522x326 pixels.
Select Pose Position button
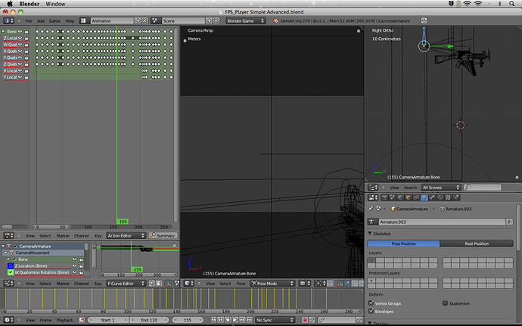pyautogui.click(x=403, y=244)
